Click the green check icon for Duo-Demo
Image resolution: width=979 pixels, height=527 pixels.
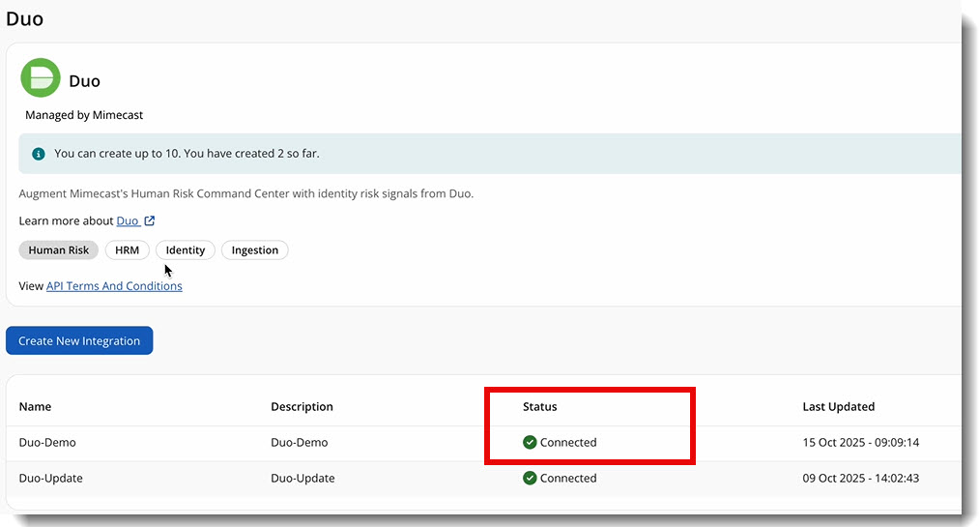(530, 443)
